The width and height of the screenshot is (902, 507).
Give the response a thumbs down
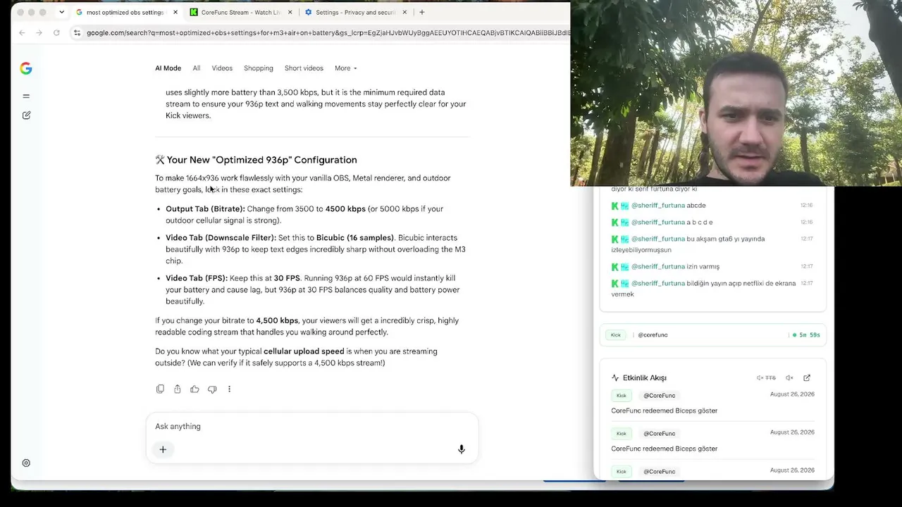click(x=212, y=389)
